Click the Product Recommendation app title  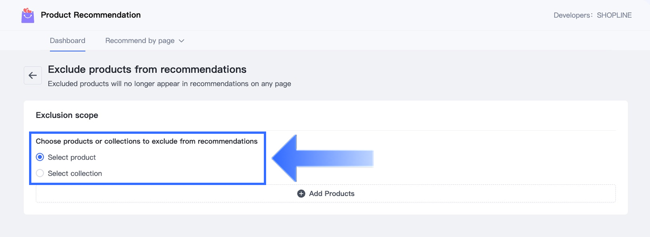[x=91, y=15]
